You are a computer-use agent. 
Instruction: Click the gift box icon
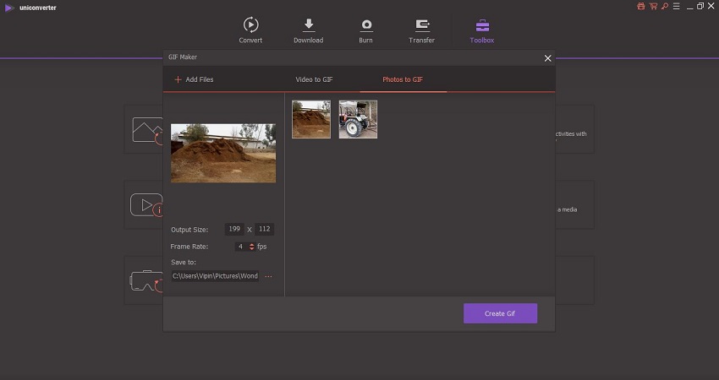point(640,7)
